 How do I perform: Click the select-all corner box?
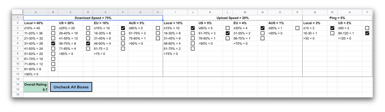coord(18,13)
